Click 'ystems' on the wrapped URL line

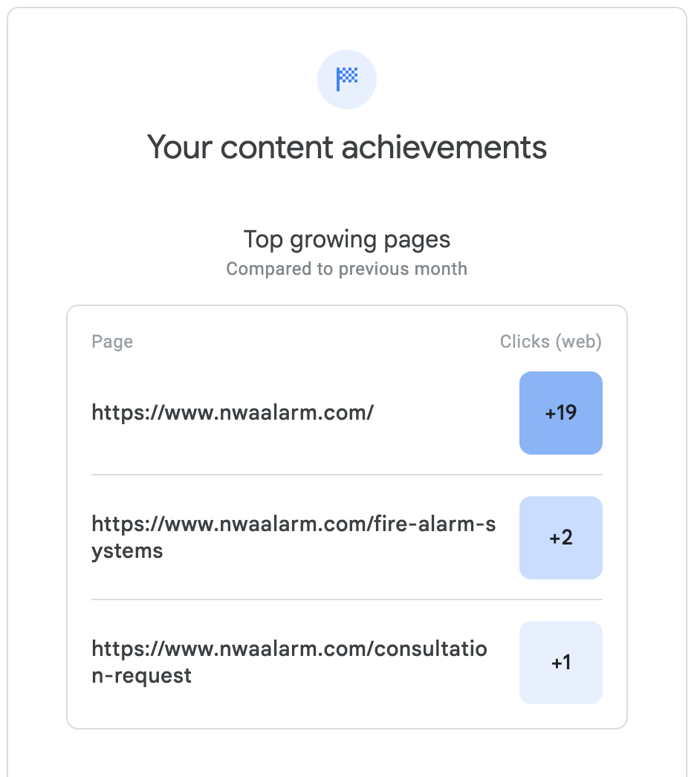(x=127, y=551)
